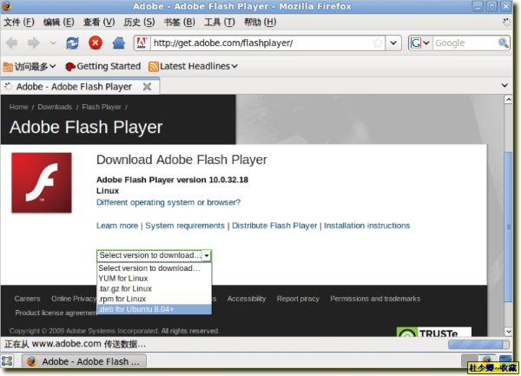This screenshot has height=376, width=521.
Task: Expand the 访问最多 bookmarks folder
Action: click(30, 67)
